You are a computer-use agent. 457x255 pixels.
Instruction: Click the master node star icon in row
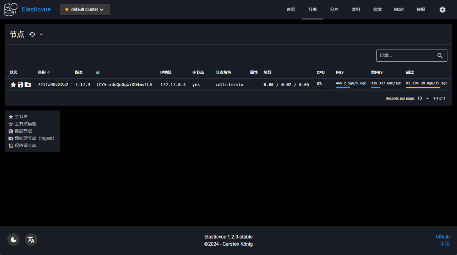pyautogui.click(x=13, y=85)
